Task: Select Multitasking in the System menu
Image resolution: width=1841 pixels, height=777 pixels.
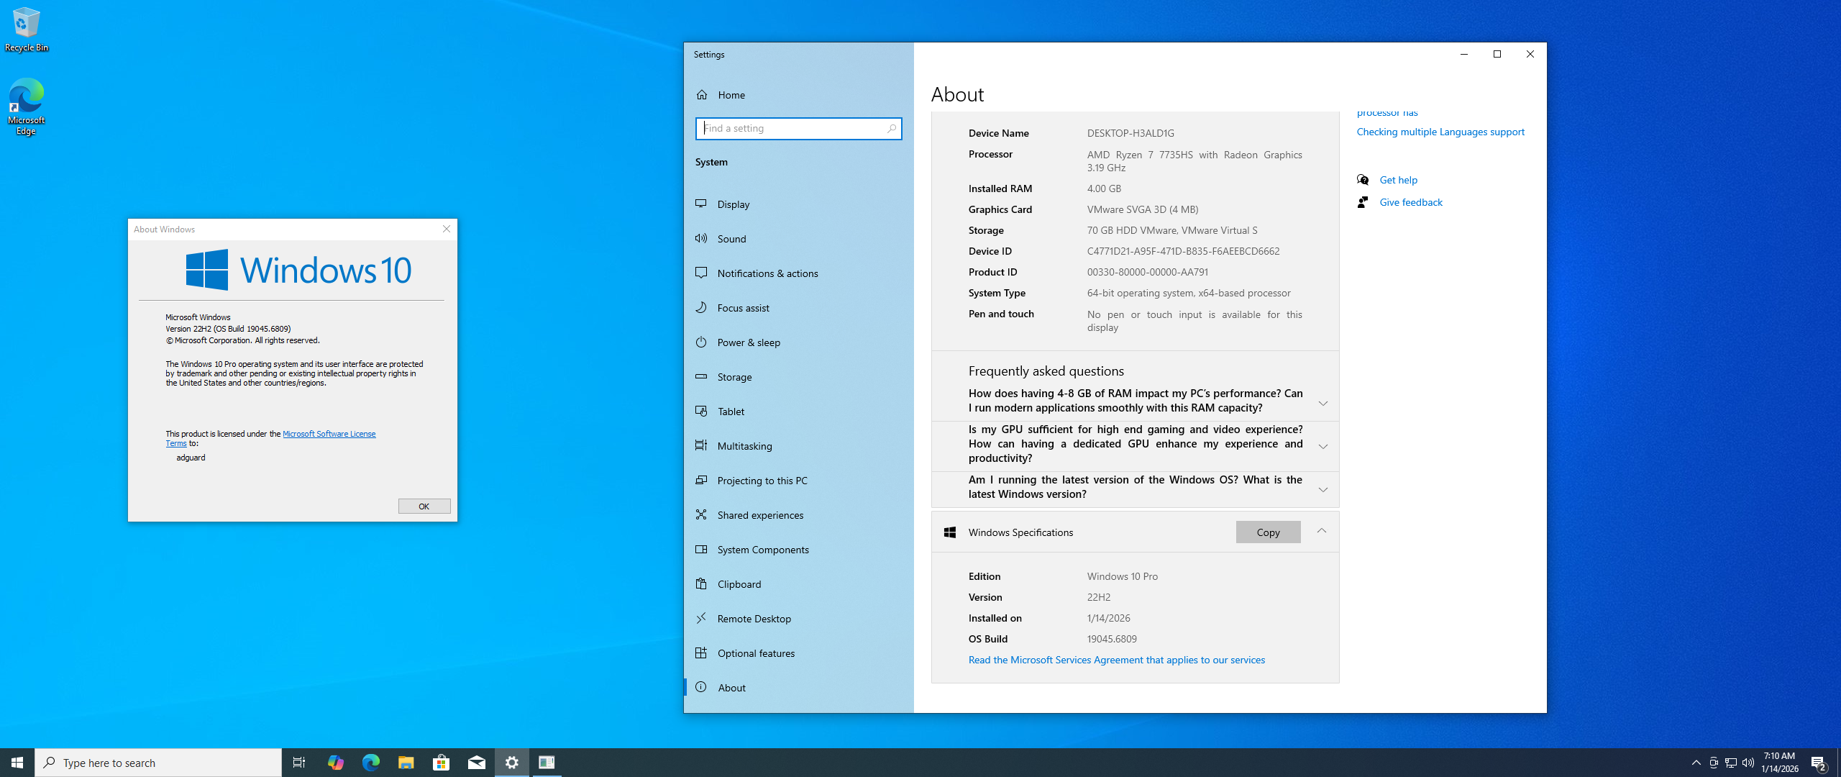Action: pyautogui.click(x=744, y=446)
